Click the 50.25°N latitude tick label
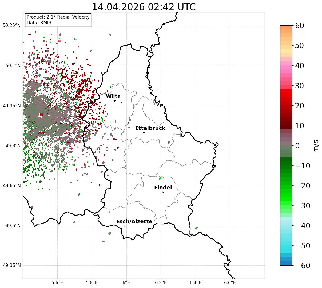322x288 pixels. 11,25
